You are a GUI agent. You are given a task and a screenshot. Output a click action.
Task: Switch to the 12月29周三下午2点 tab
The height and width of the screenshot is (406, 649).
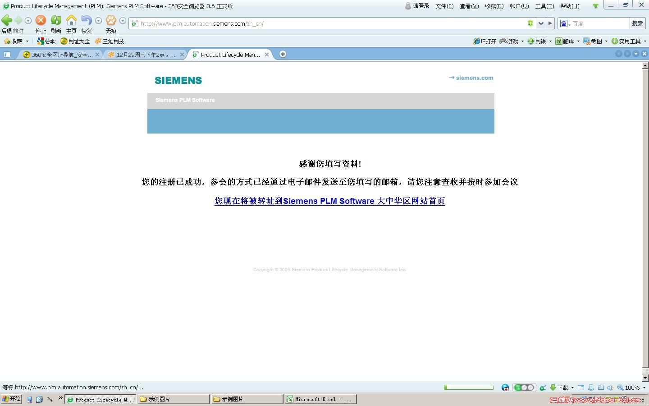144,55
